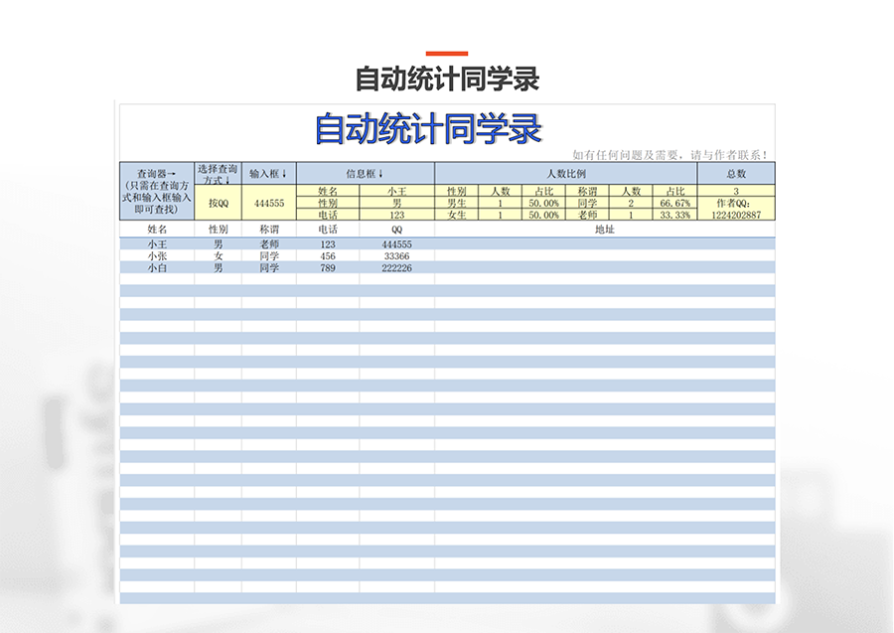Open the 按QQ query method cell
Image resolution: width=894 pixels, height=633 pixels.
click(218, 203)
